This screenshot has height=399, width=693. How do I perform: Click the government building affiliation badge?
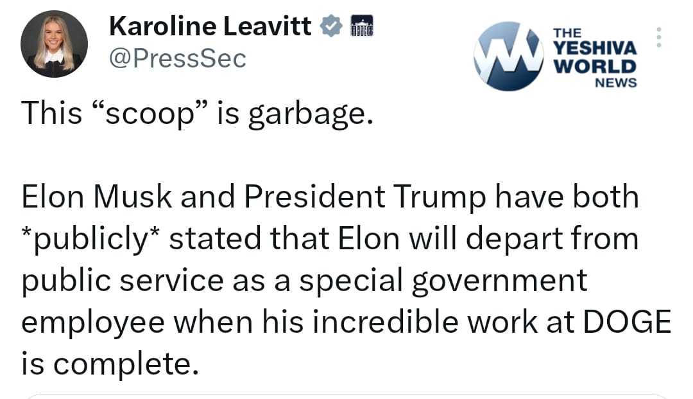[x=361, y=27]
